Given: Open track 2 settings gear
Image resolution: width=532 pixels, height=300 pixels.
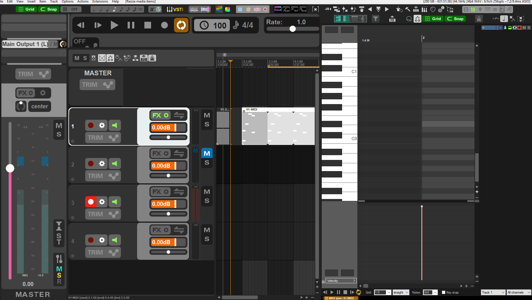Looking at the screenshot, I should (102, 164).
